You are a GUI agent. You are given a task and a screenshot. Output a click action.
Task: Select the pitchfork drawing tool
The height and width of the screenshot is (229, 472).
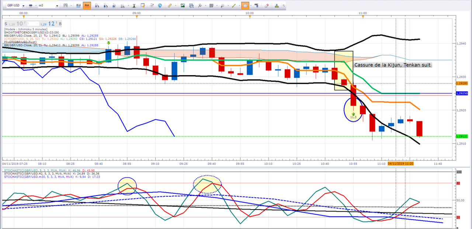click(x=200, y=6)
